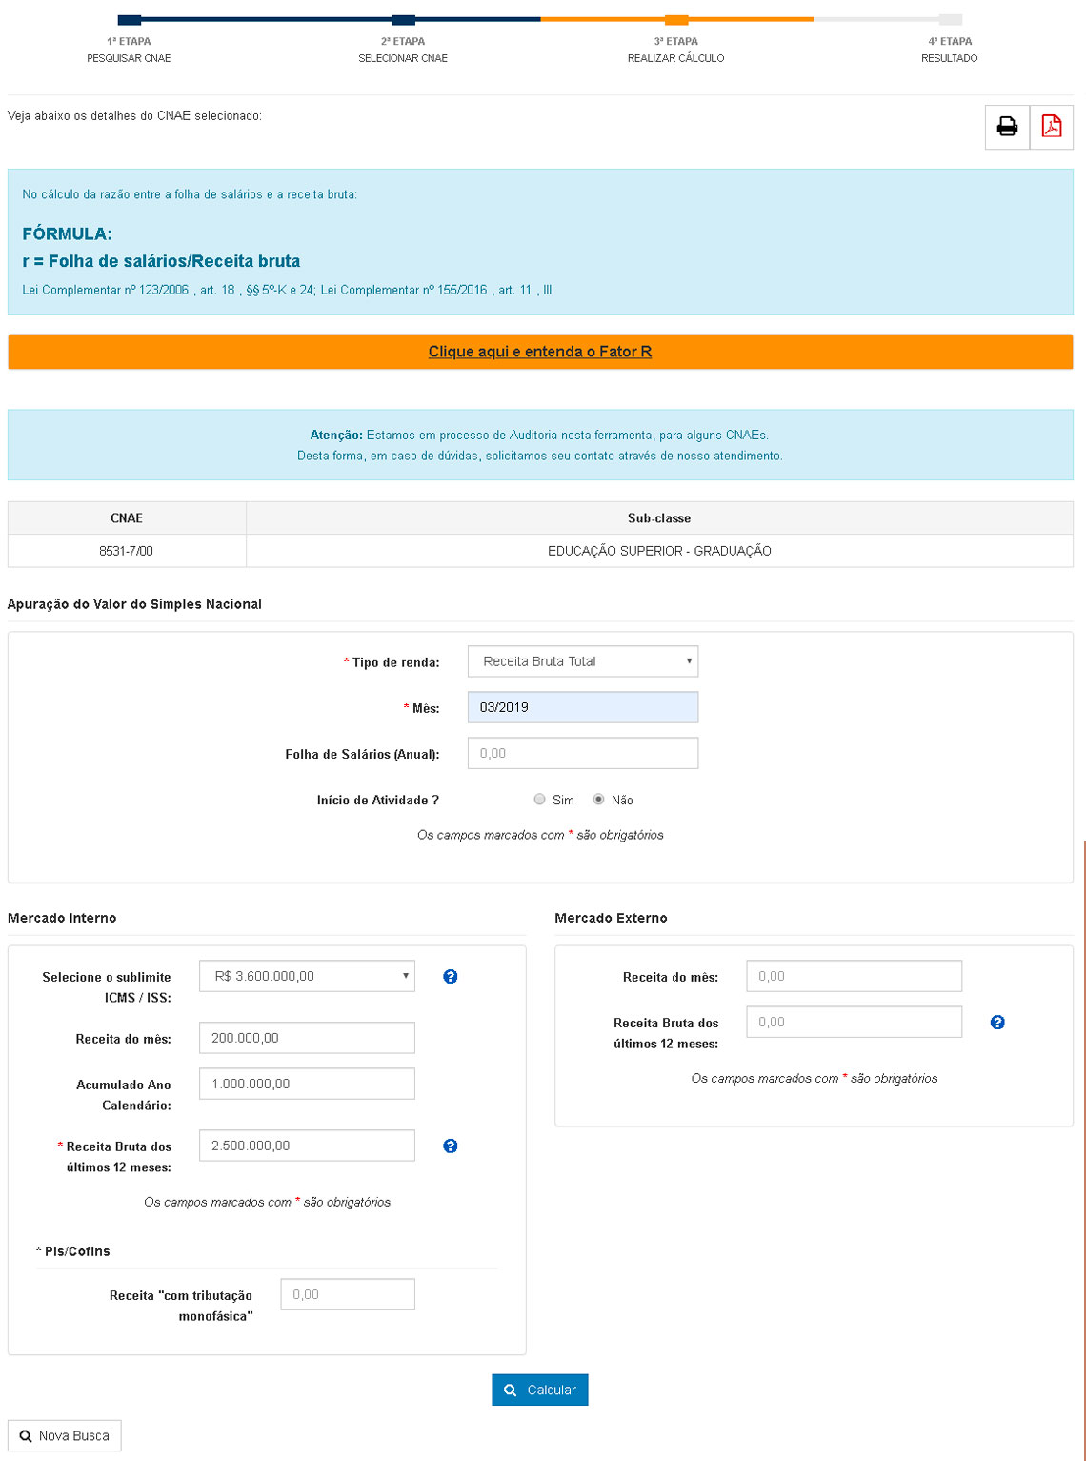Focus Mercado Interno Receita do mês field
The image size is (1086, 1461).
click(307, 1038)
